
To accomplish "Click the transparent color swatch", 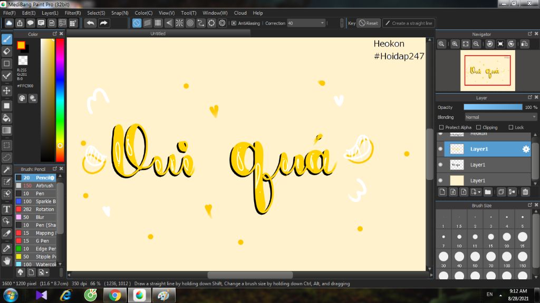I will coord(23,60).
